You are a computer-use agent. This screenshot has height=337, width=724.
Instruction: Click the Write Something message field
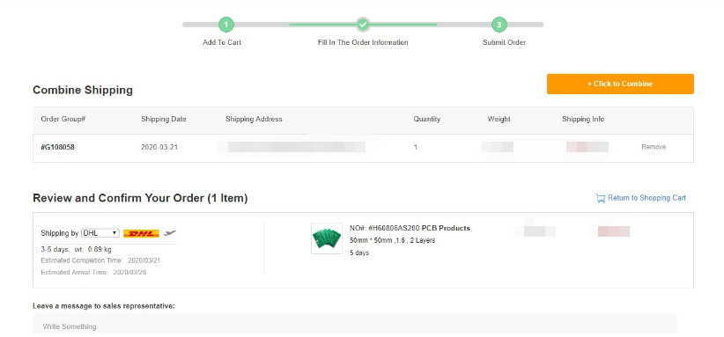[x=355, y=324]
